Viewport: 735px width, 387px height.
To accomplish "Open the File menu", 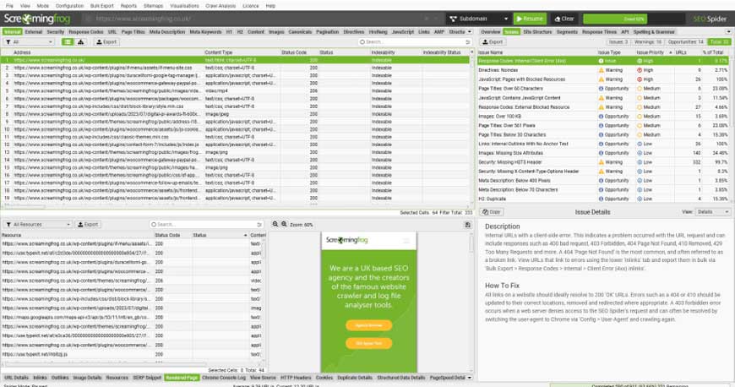I will 9,6.
